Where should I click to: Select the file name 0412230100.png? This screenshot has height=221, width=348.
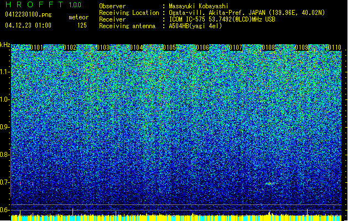(x=28, y=15)
